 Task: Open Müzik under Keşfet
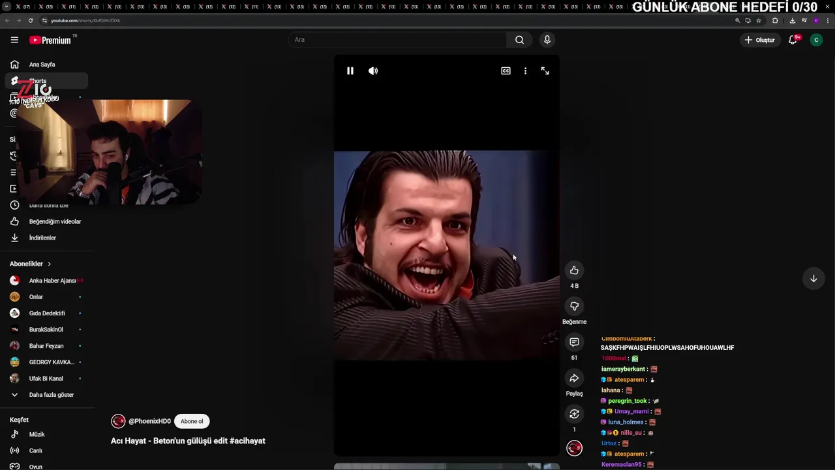(46, 434)
